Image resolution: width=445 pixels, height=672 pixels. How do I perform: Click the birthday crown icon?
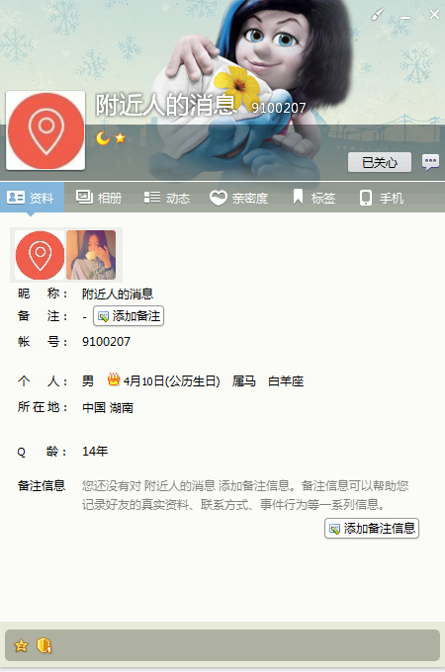[114, 379]
